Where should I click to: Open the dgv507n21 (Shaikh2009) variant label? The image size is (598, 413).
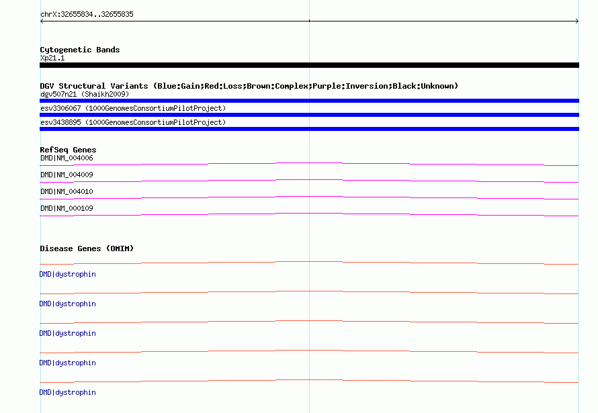pyautogui.click(x=85, y=94)
